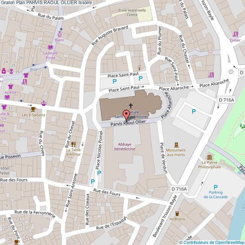Select the Blanc jewelry shop icon

click(x=59, y=34)
